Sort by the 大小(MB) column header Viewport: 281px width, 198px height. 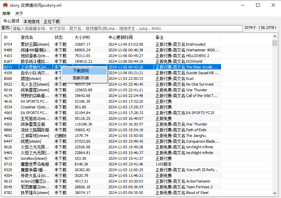90,37
